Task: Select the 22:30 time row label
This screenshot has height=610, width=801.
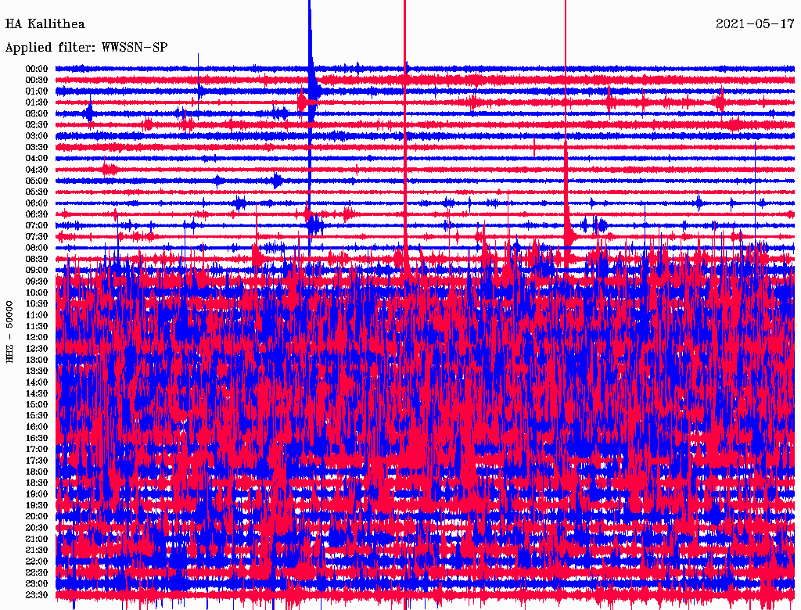Action: click(x=37, y=572)
